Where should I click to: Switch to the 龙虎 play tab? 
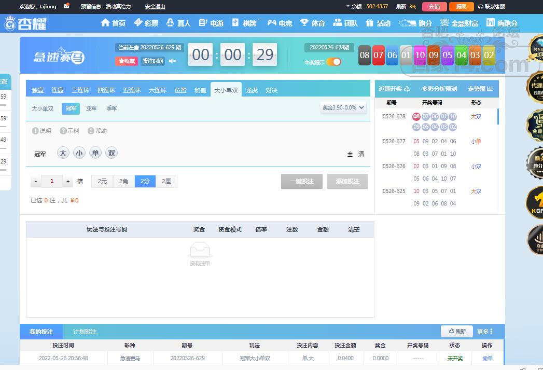pos(252,90)
